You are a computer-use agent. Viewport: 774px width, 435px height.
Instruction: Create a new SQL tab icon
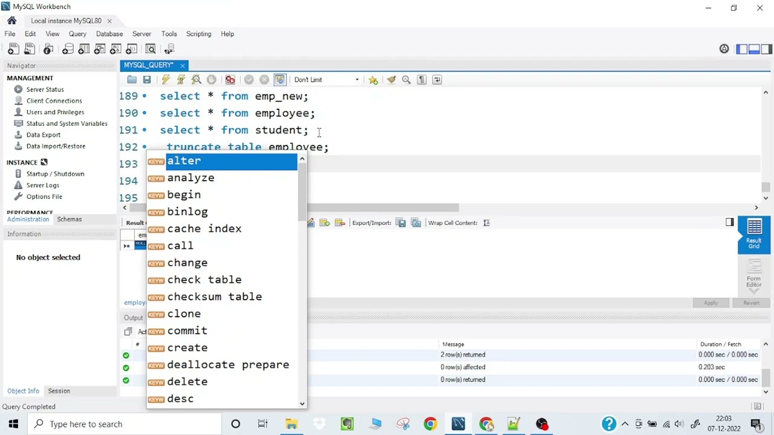pyautogui.click(x=13, y=49)
